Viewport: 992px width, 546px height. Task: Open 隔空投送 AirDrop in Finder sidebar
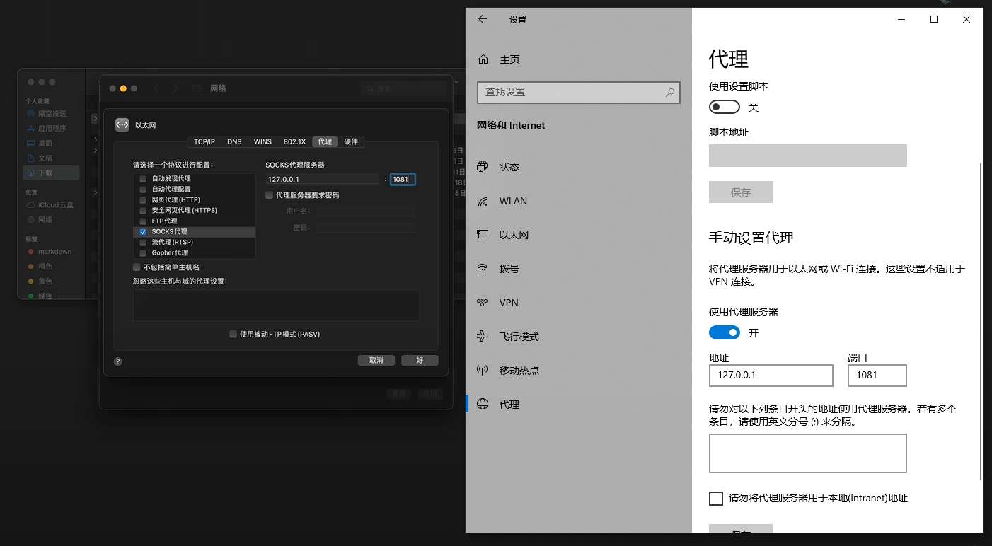tap(52, 113)
